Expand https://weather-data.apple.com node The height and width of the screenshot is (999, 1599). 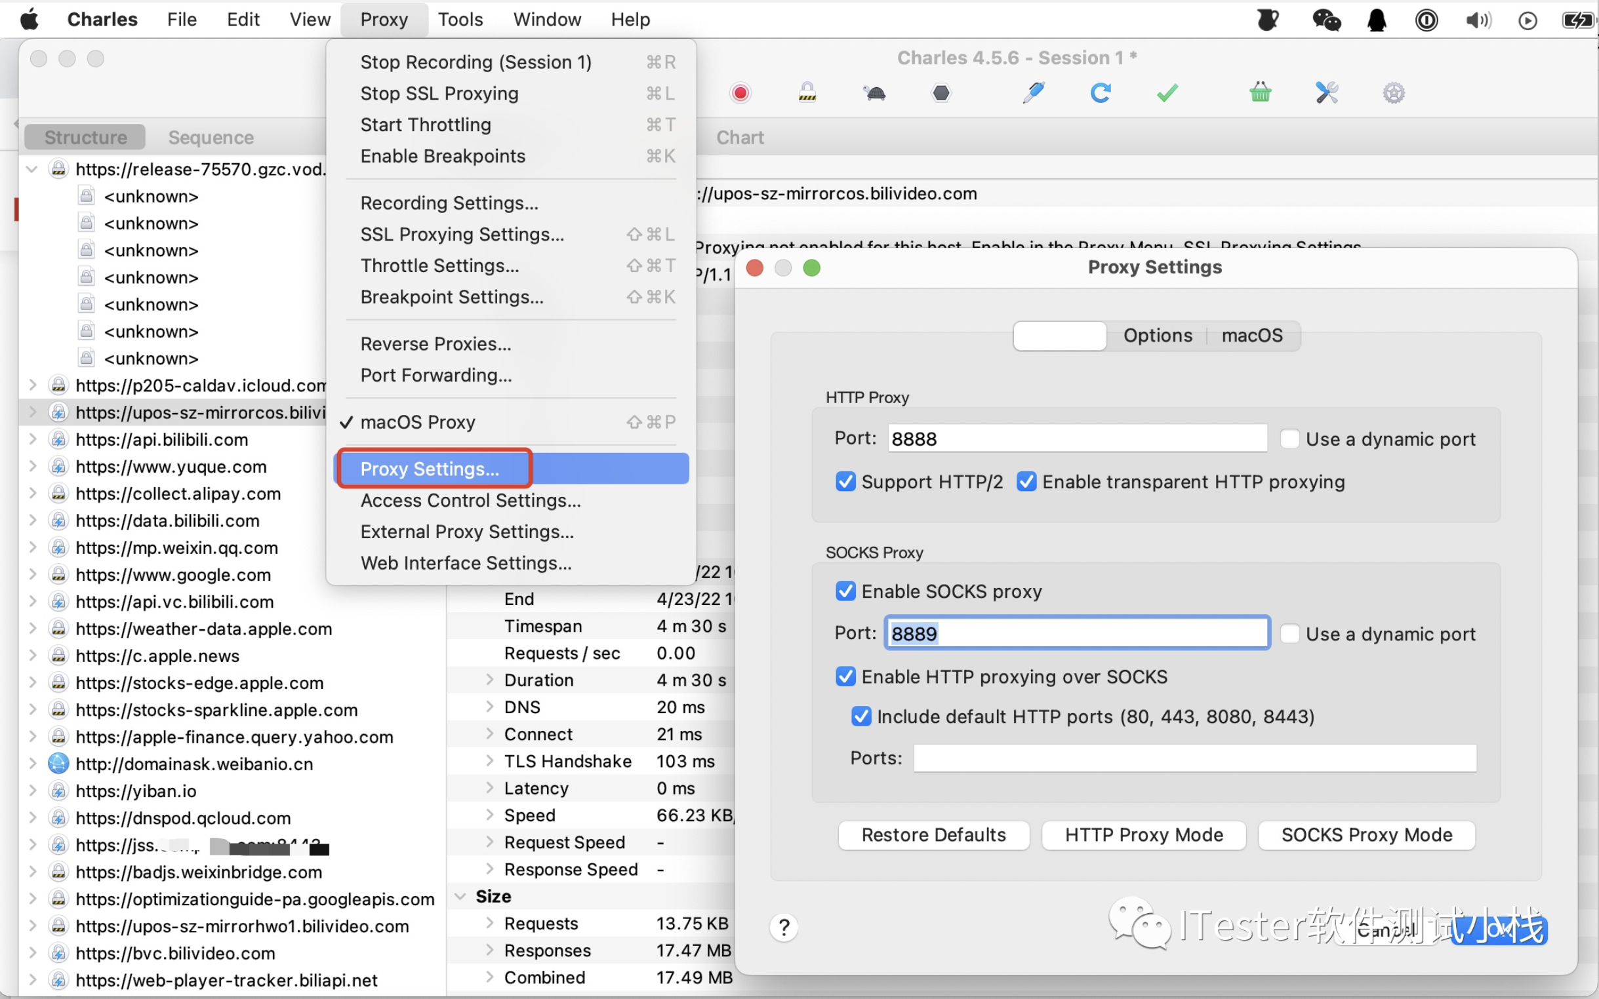click(31, 629)
